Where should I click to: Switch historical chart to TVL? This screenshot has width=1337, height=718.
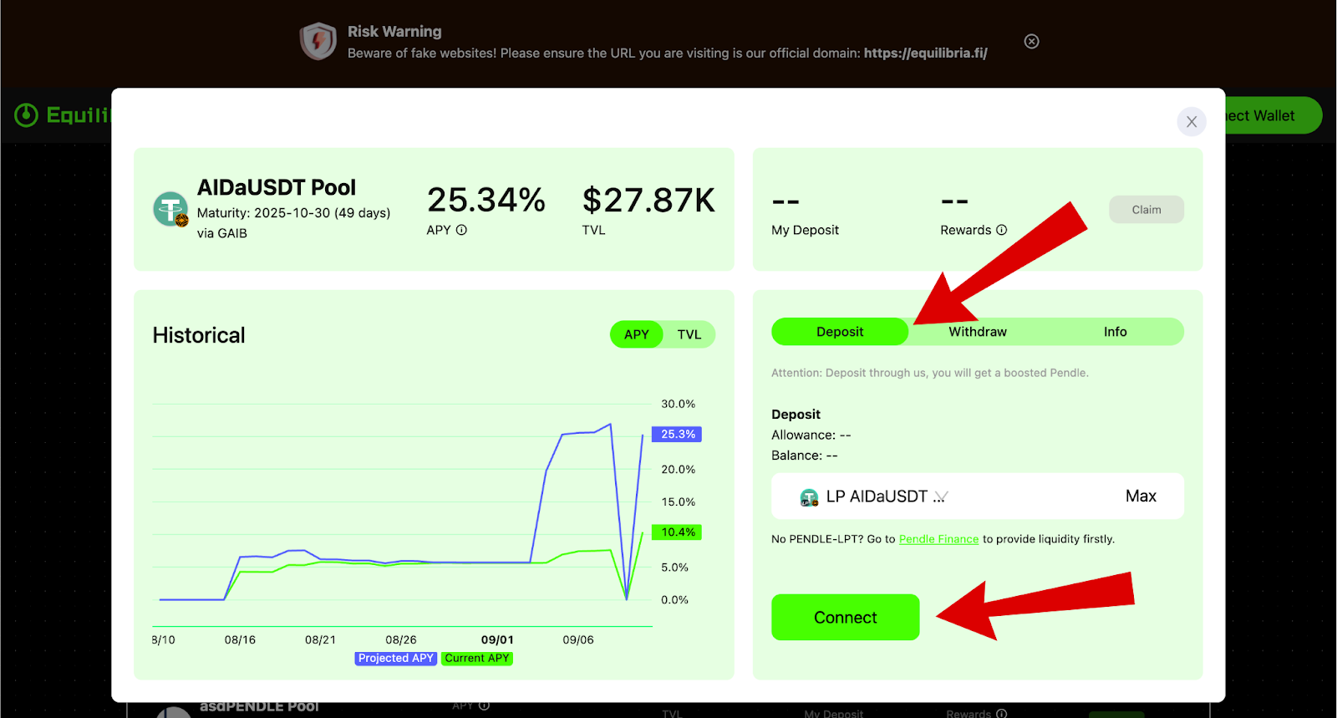click(689, 334)
